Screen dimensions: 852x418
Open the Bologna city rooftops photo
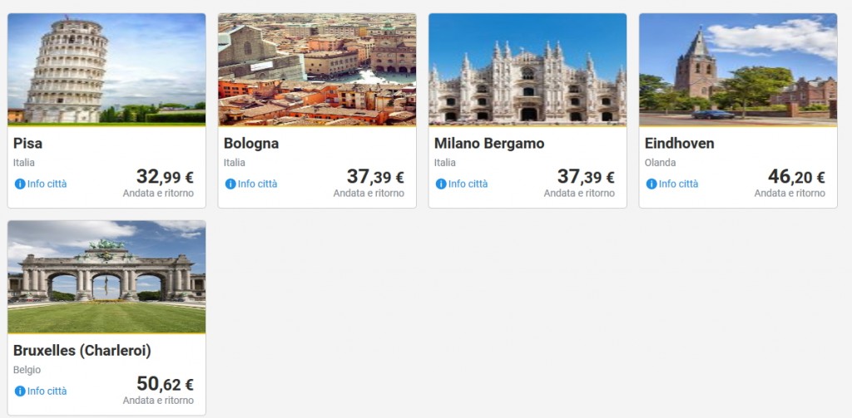click(317, 69)
